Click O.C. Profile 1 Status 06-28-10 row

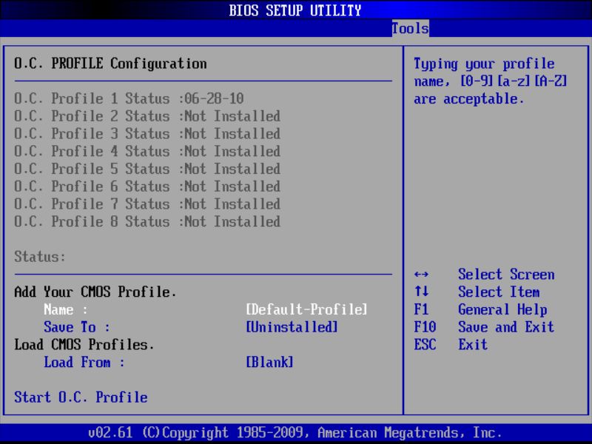coord(129,98)
